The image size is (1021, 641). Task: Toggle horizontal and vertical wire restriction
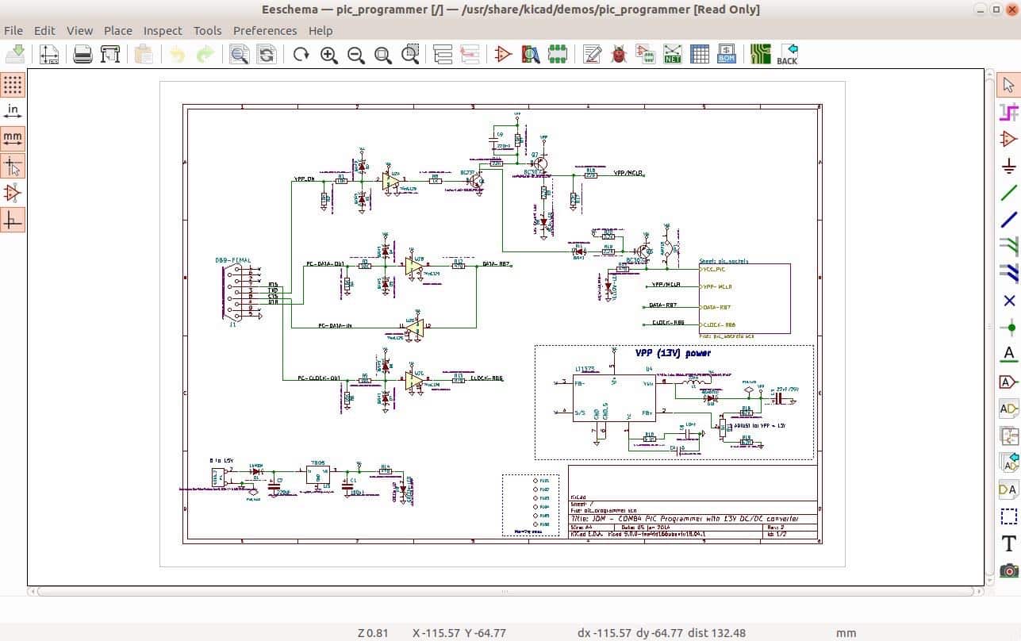pyautogui.click(x=13, y=220)
